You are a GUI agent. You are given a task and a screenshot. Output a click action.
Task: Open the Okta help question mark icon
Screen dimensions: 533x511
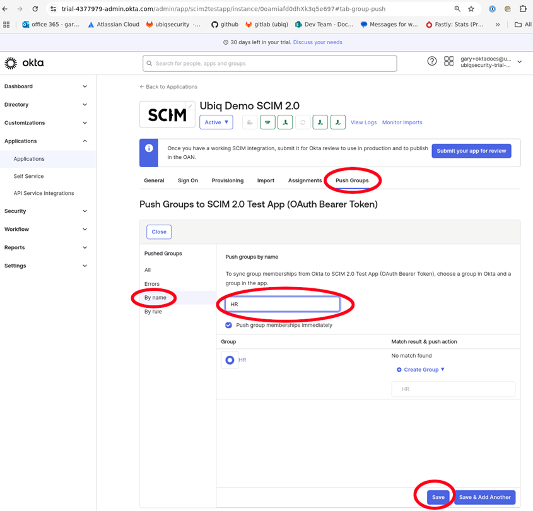click(431, 61)
